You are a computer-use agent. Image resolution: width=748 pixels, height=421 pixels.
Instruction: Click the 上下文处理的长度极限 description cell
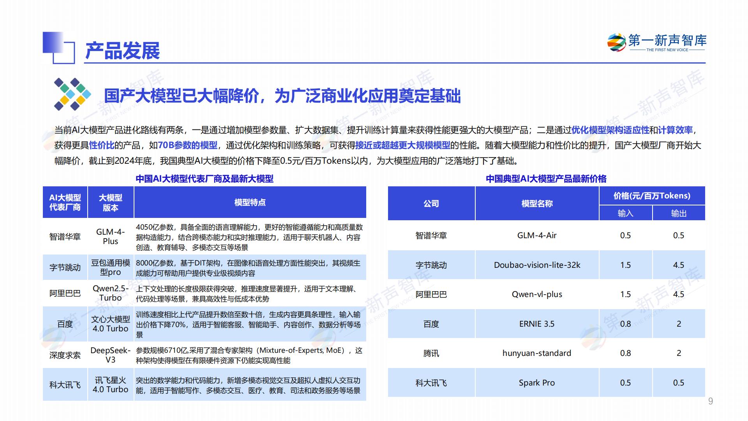click(250, 294)
